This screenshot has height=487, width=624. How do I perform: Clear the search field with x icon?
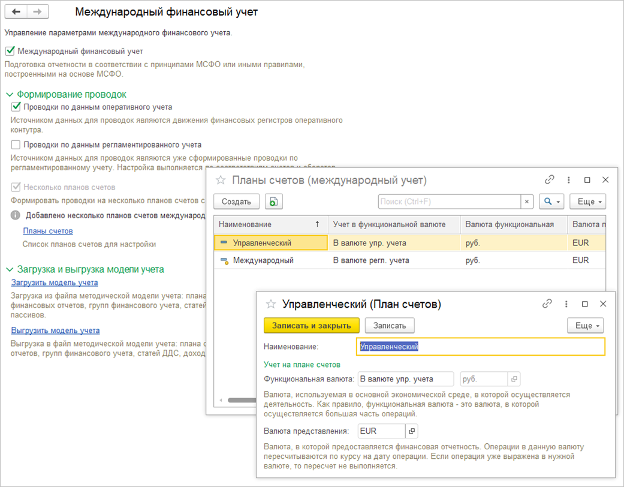tap(527, 202)
